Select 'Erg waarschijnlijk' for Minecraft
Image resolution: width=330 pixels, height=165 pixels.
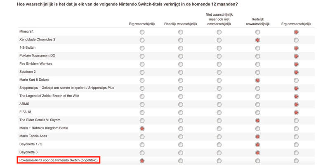click(x=142, y=32)
